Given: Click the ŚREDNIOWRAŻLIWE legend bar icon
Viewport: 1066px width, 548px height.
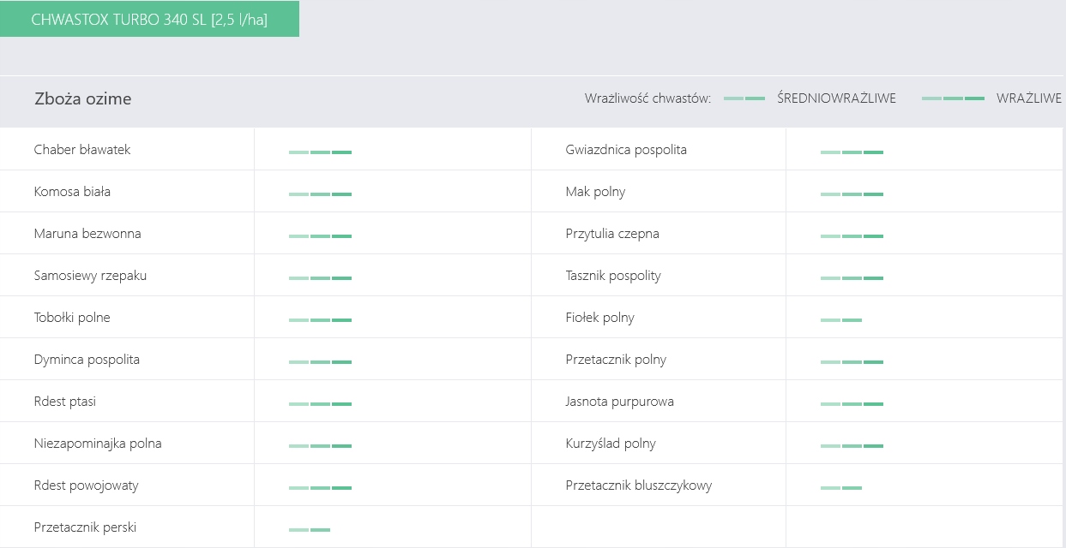Looking at the screenshot, I should (x=744, y=99).
